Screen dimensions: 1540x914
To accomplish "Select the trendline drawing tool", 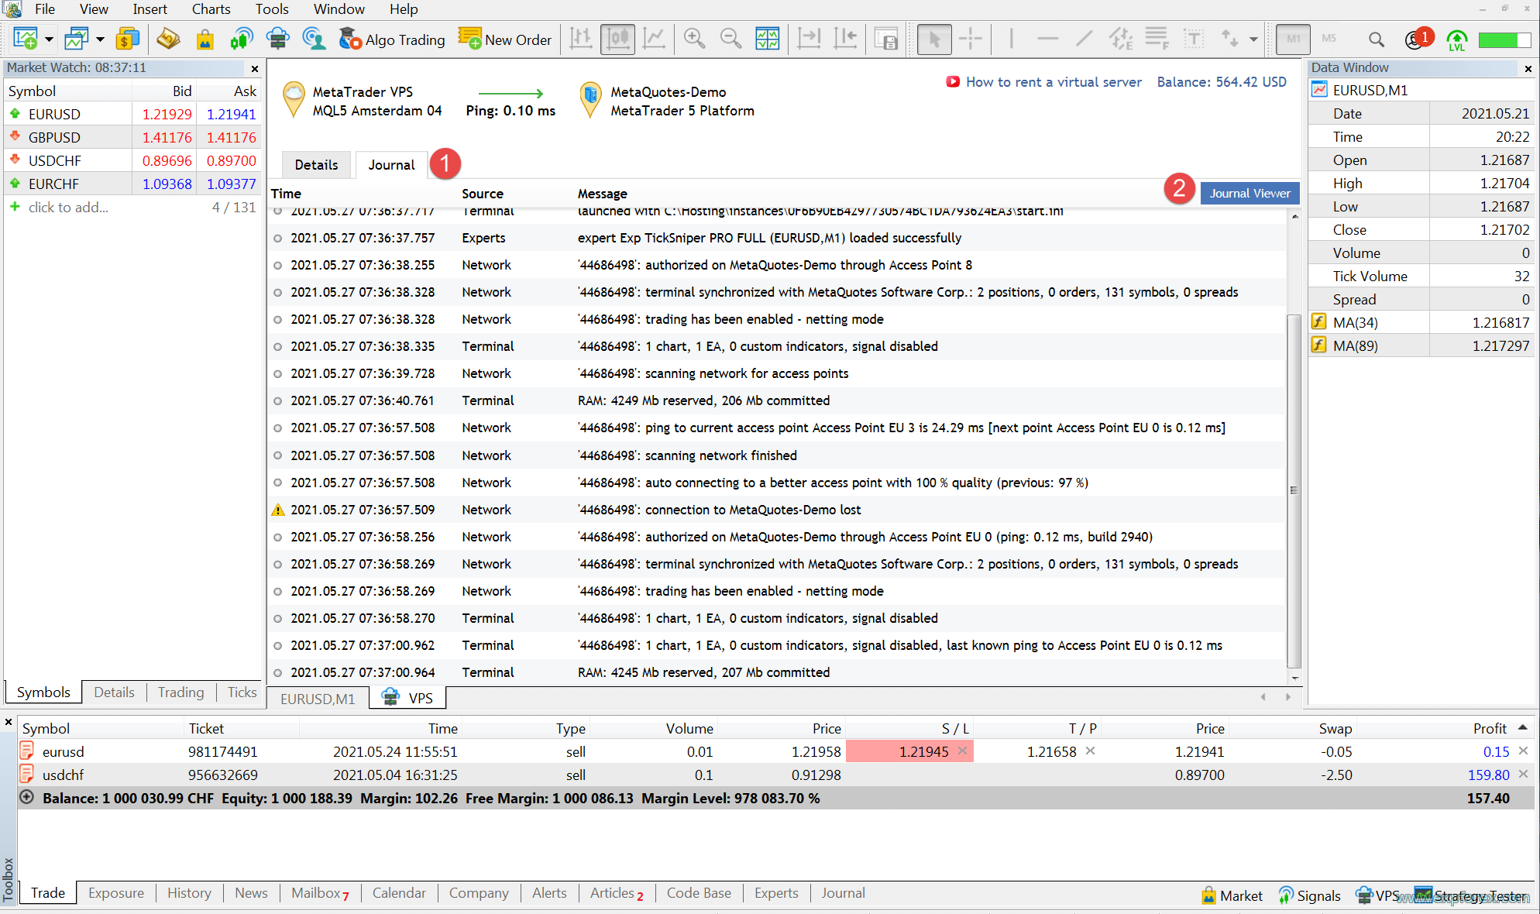I will [1085, 39].
